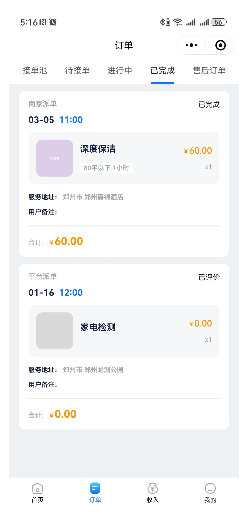Tap the 家电检测 gray thumbnail
The width and height of the screenshot is (248, 516).
click(x=55, y=331)
